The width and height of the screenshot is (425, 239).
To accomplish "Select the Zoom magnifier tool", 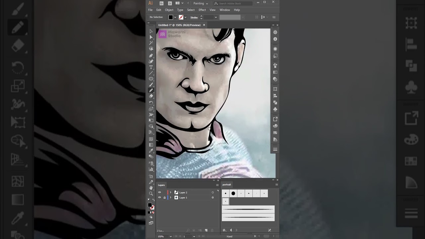I will tap(151, 194).
